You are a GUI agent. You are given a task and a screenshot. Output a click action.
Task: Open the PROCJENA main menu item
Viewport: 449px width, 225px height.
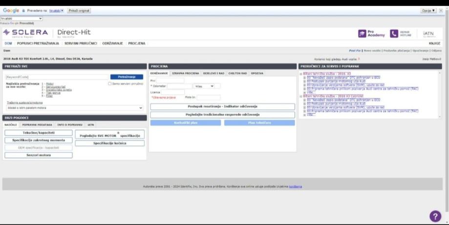(137, 43)
